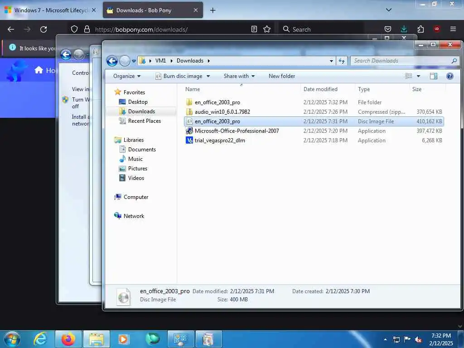This screenshot has width=464, height=348.
Task: Open a new Firefox tab
Action: [213, 10]
